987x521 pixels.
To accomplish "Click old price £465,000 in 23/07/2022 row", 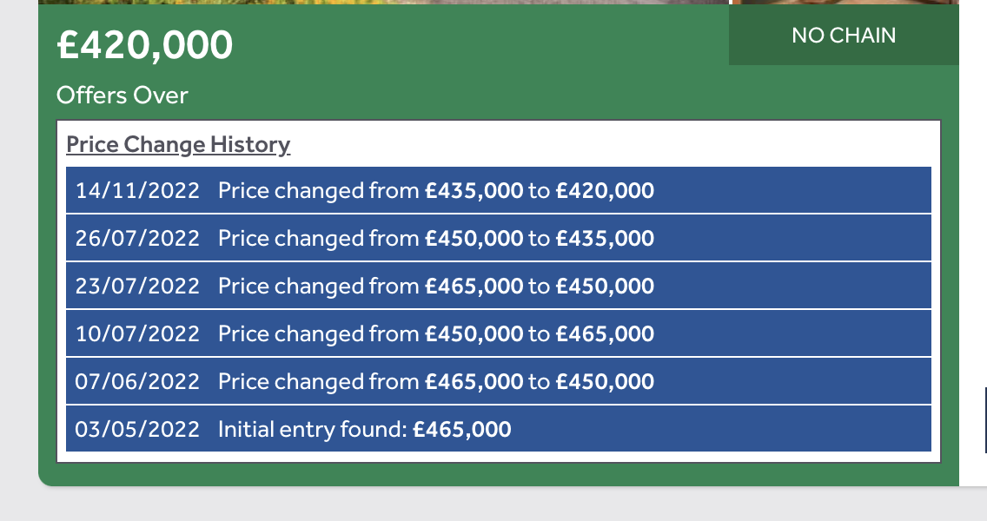I will pyautogui.click(x=474, y=287).
